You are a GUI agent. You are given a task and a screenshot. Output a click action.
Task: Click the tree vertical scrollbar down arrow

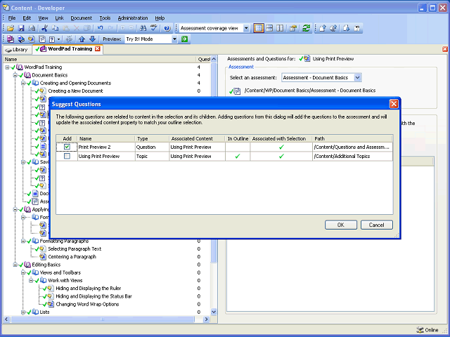(214, 312)
